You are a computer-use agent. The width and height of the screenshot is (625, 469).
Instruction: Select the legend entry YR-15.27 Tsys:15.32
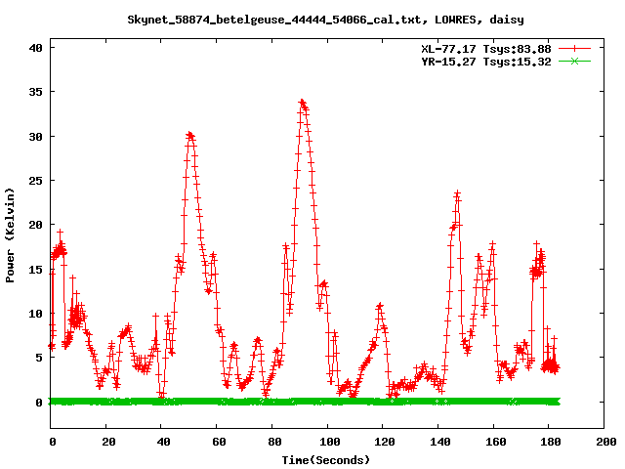tap(486, 62)
